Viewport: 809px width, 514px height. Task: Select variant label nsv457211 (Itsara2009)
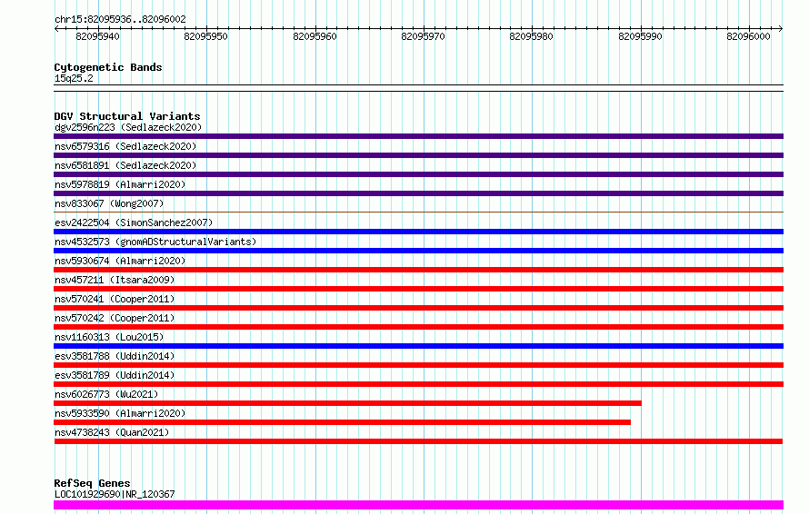coord(115,280)
